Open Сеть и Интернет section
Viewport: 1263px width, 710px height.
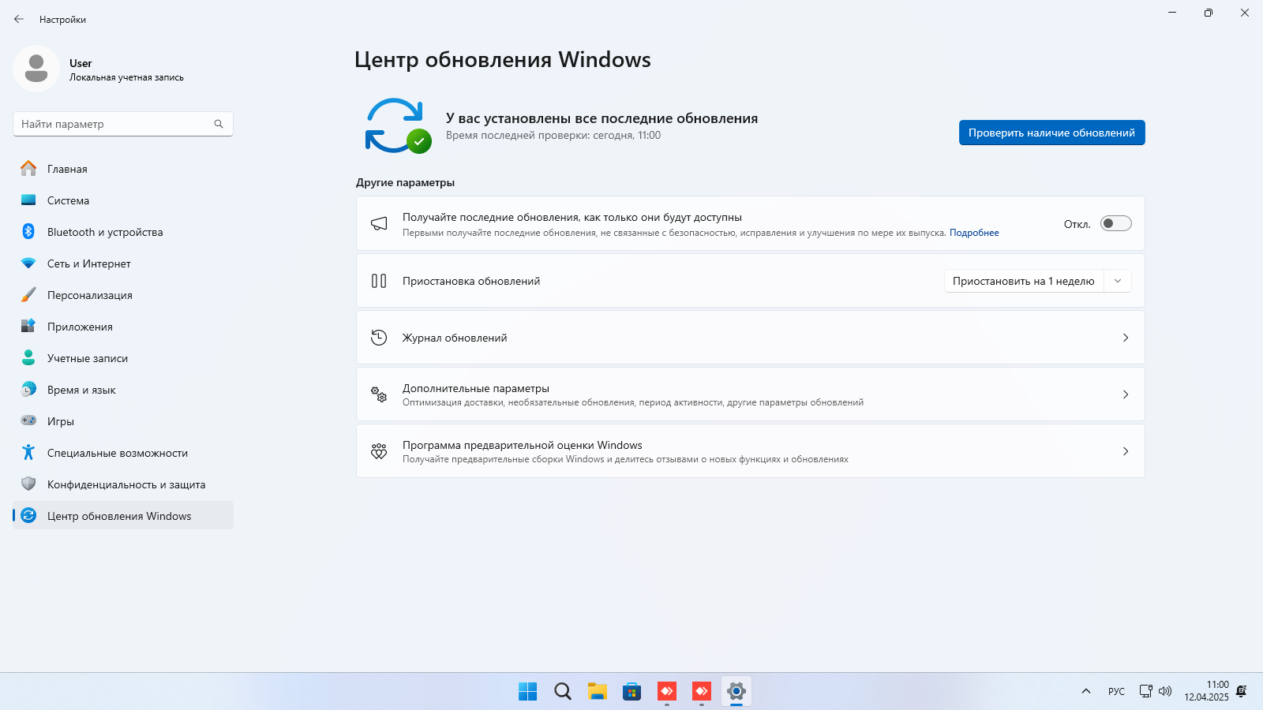click(x=123, y=263)
